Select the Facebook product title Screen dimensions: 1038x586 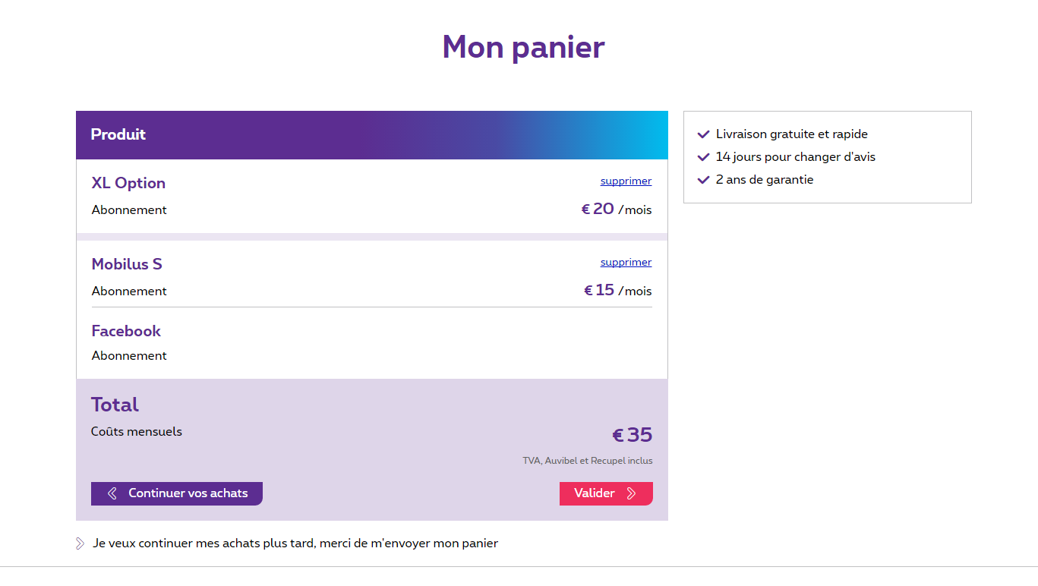pyautogui.click(x=126, y=331)
